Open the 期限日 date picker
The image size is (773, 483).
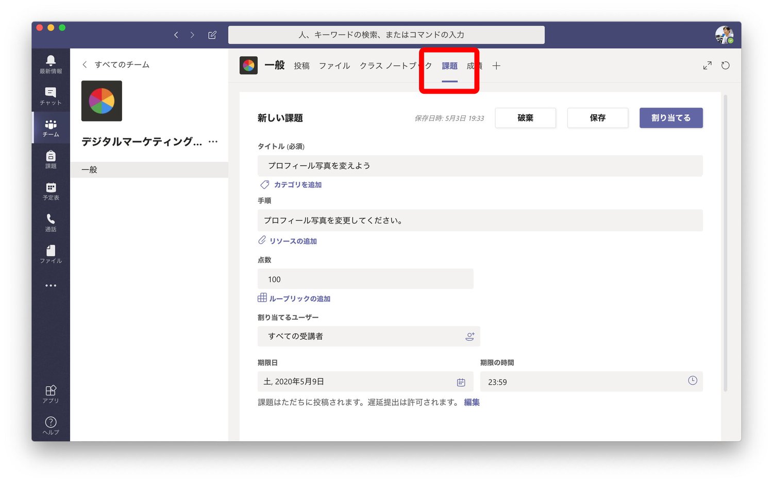click(x=461, y=382)
